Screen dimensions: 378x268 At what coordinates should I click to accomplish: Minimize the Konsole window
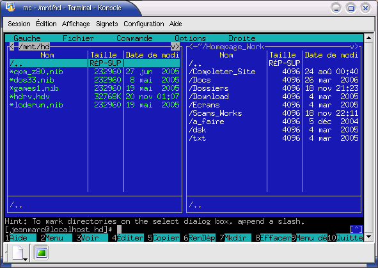(336, 8)
